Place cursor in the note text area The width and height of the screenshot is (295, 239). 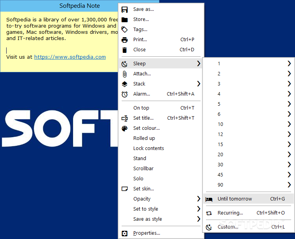point(59,42)
